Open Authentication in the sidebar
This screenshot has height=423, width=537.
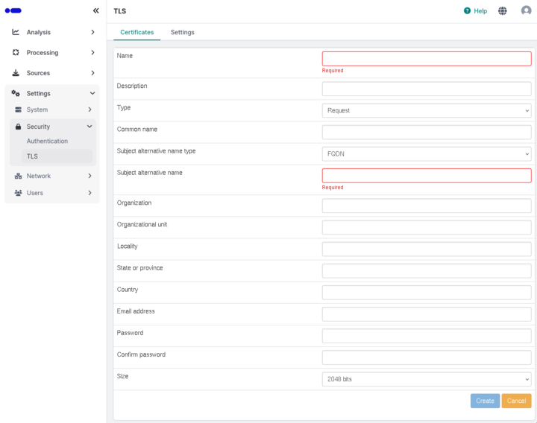(47, 141)
